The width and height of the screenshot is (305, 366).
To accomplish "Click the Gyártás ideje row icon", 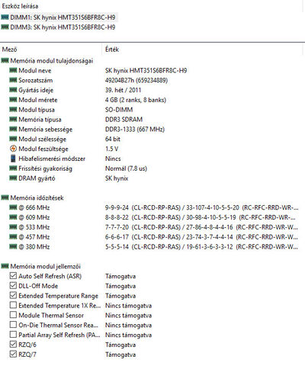I will pos(13,90).
